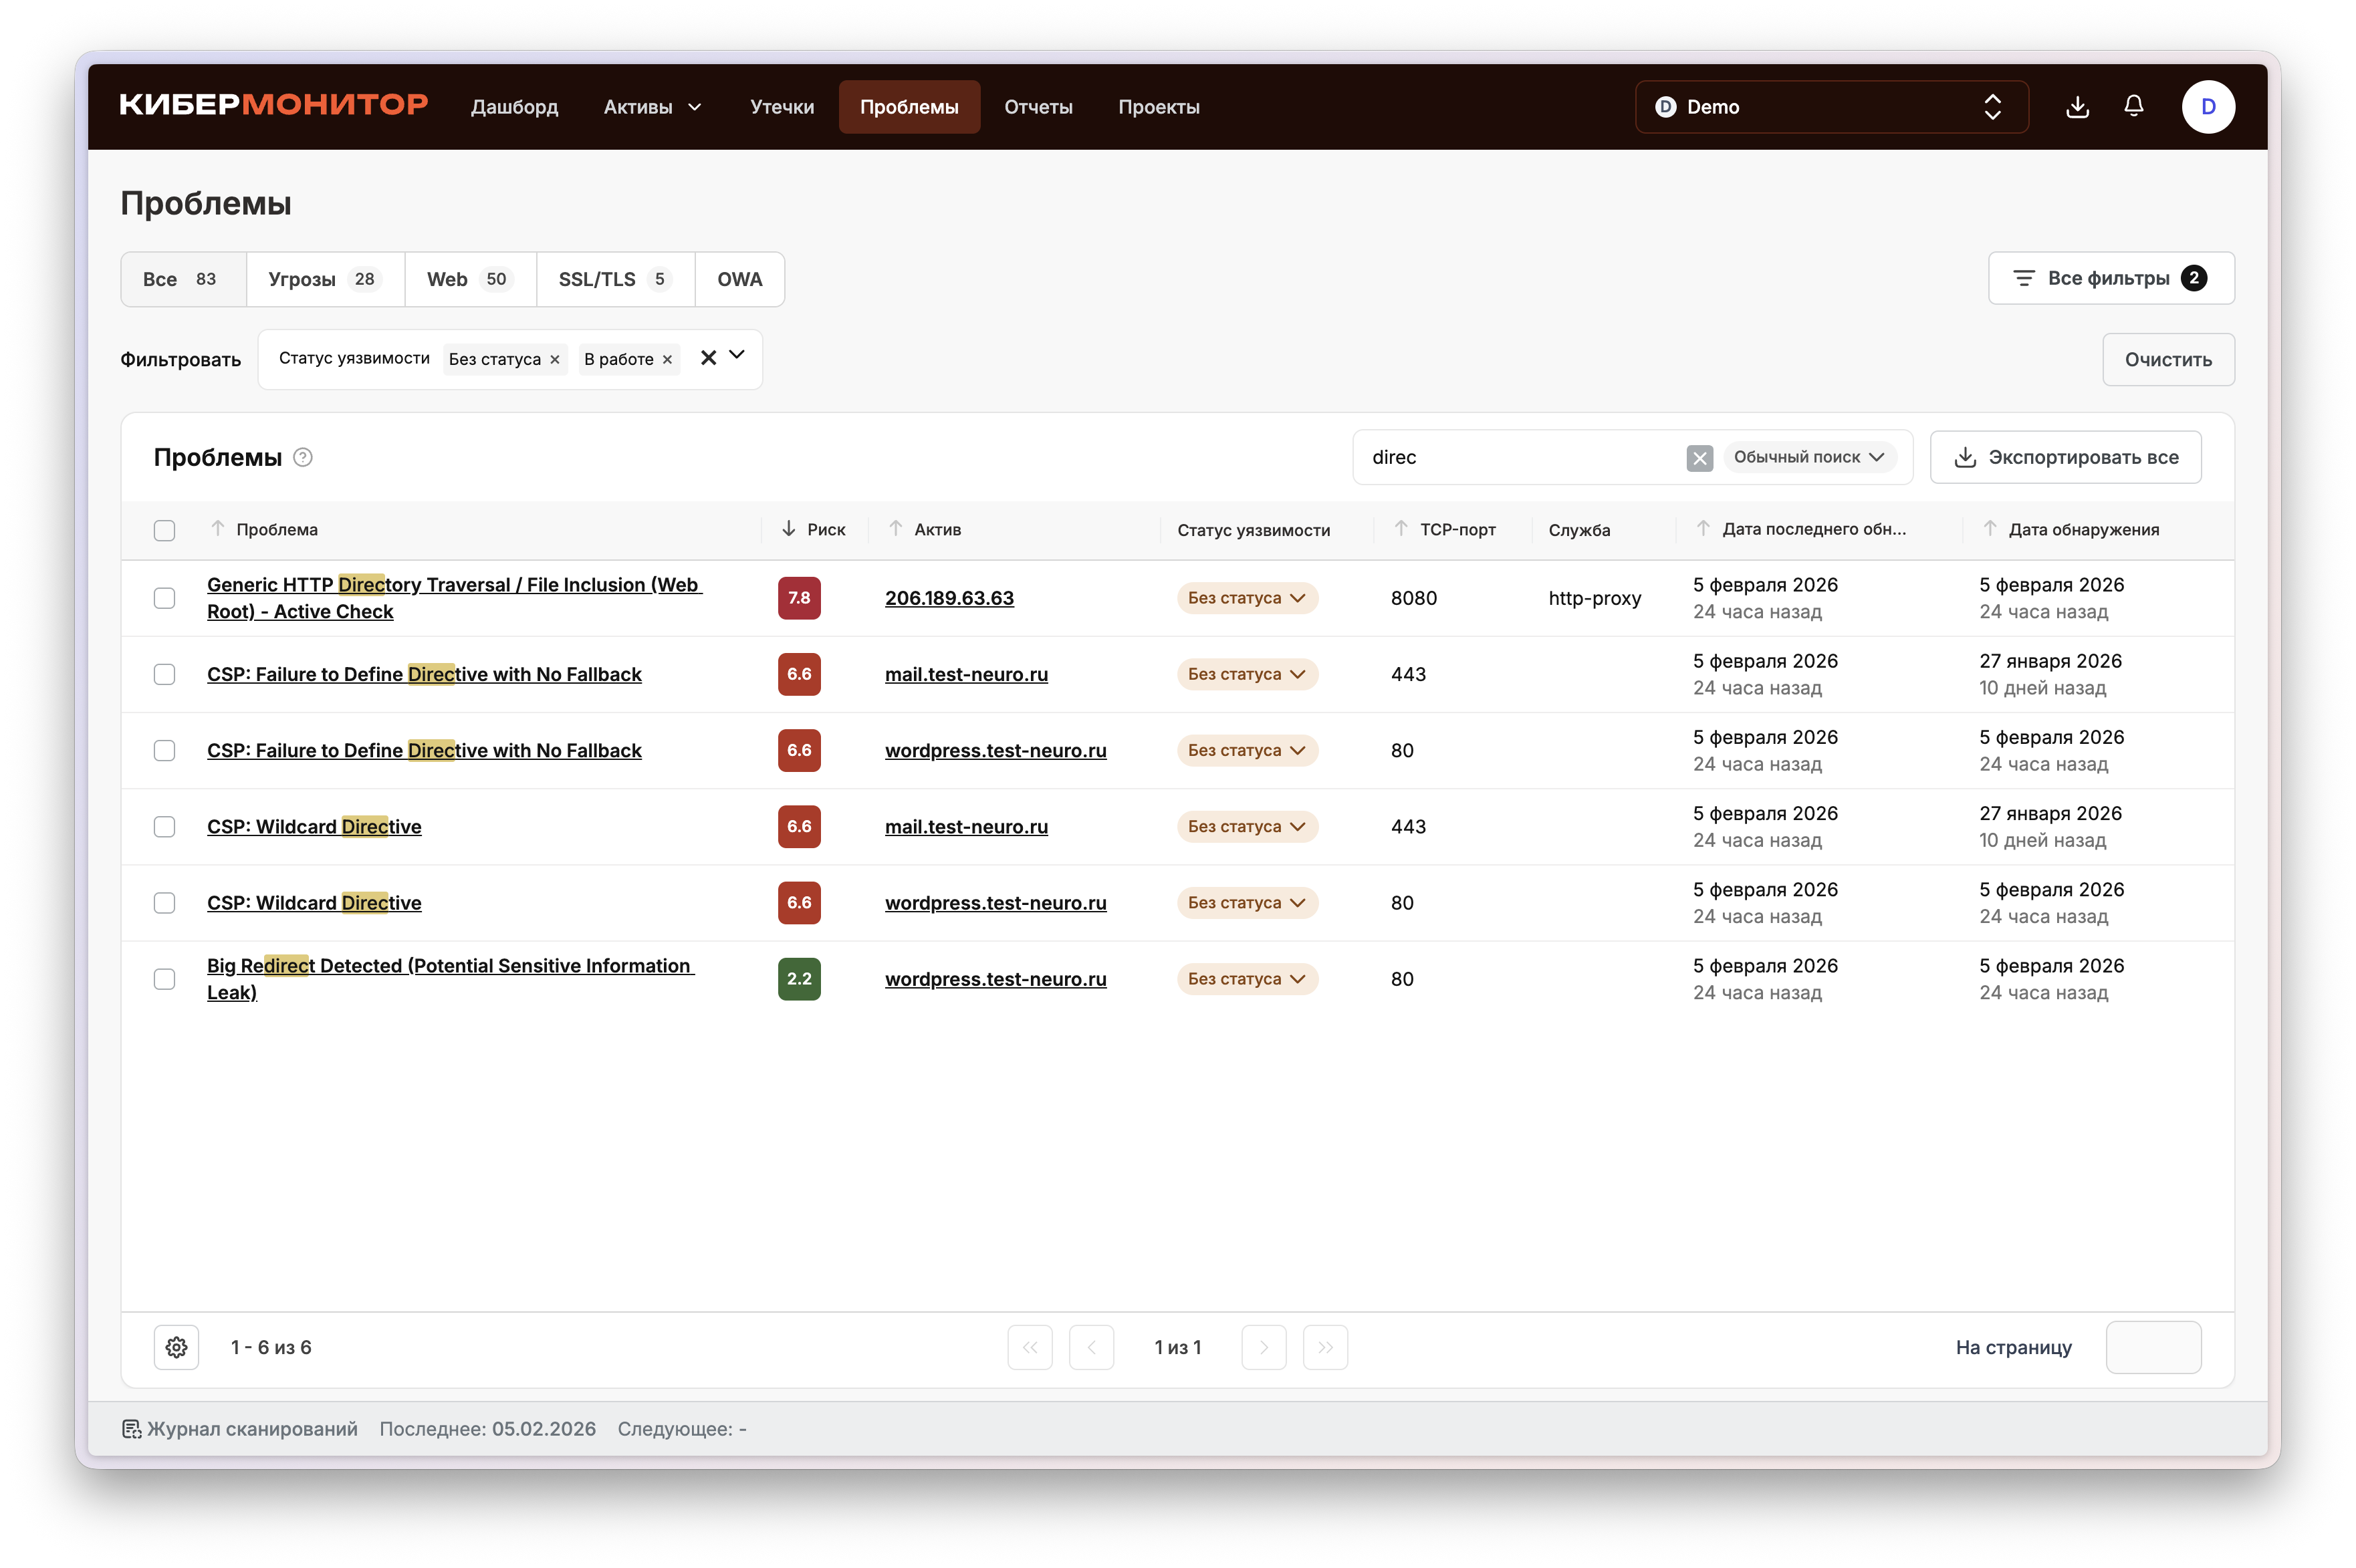The image size is (2356, 1568).
Task: Open the wordpress.test-neuro.ru asset link in Big Redirect row
Action: 995,979
